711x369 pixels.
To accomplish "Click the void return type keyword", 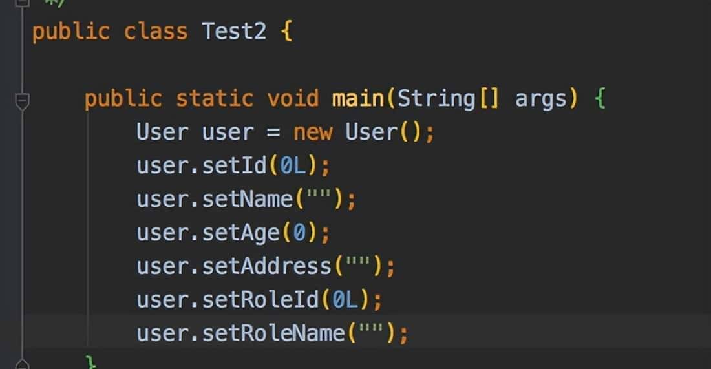I will [293, 99].
